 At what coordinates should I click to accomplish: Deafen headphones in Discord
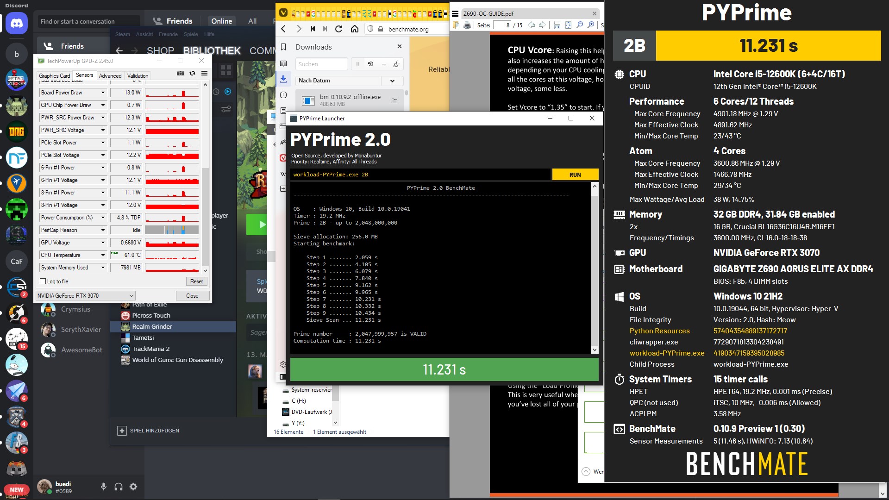click(x=119, y=487)
